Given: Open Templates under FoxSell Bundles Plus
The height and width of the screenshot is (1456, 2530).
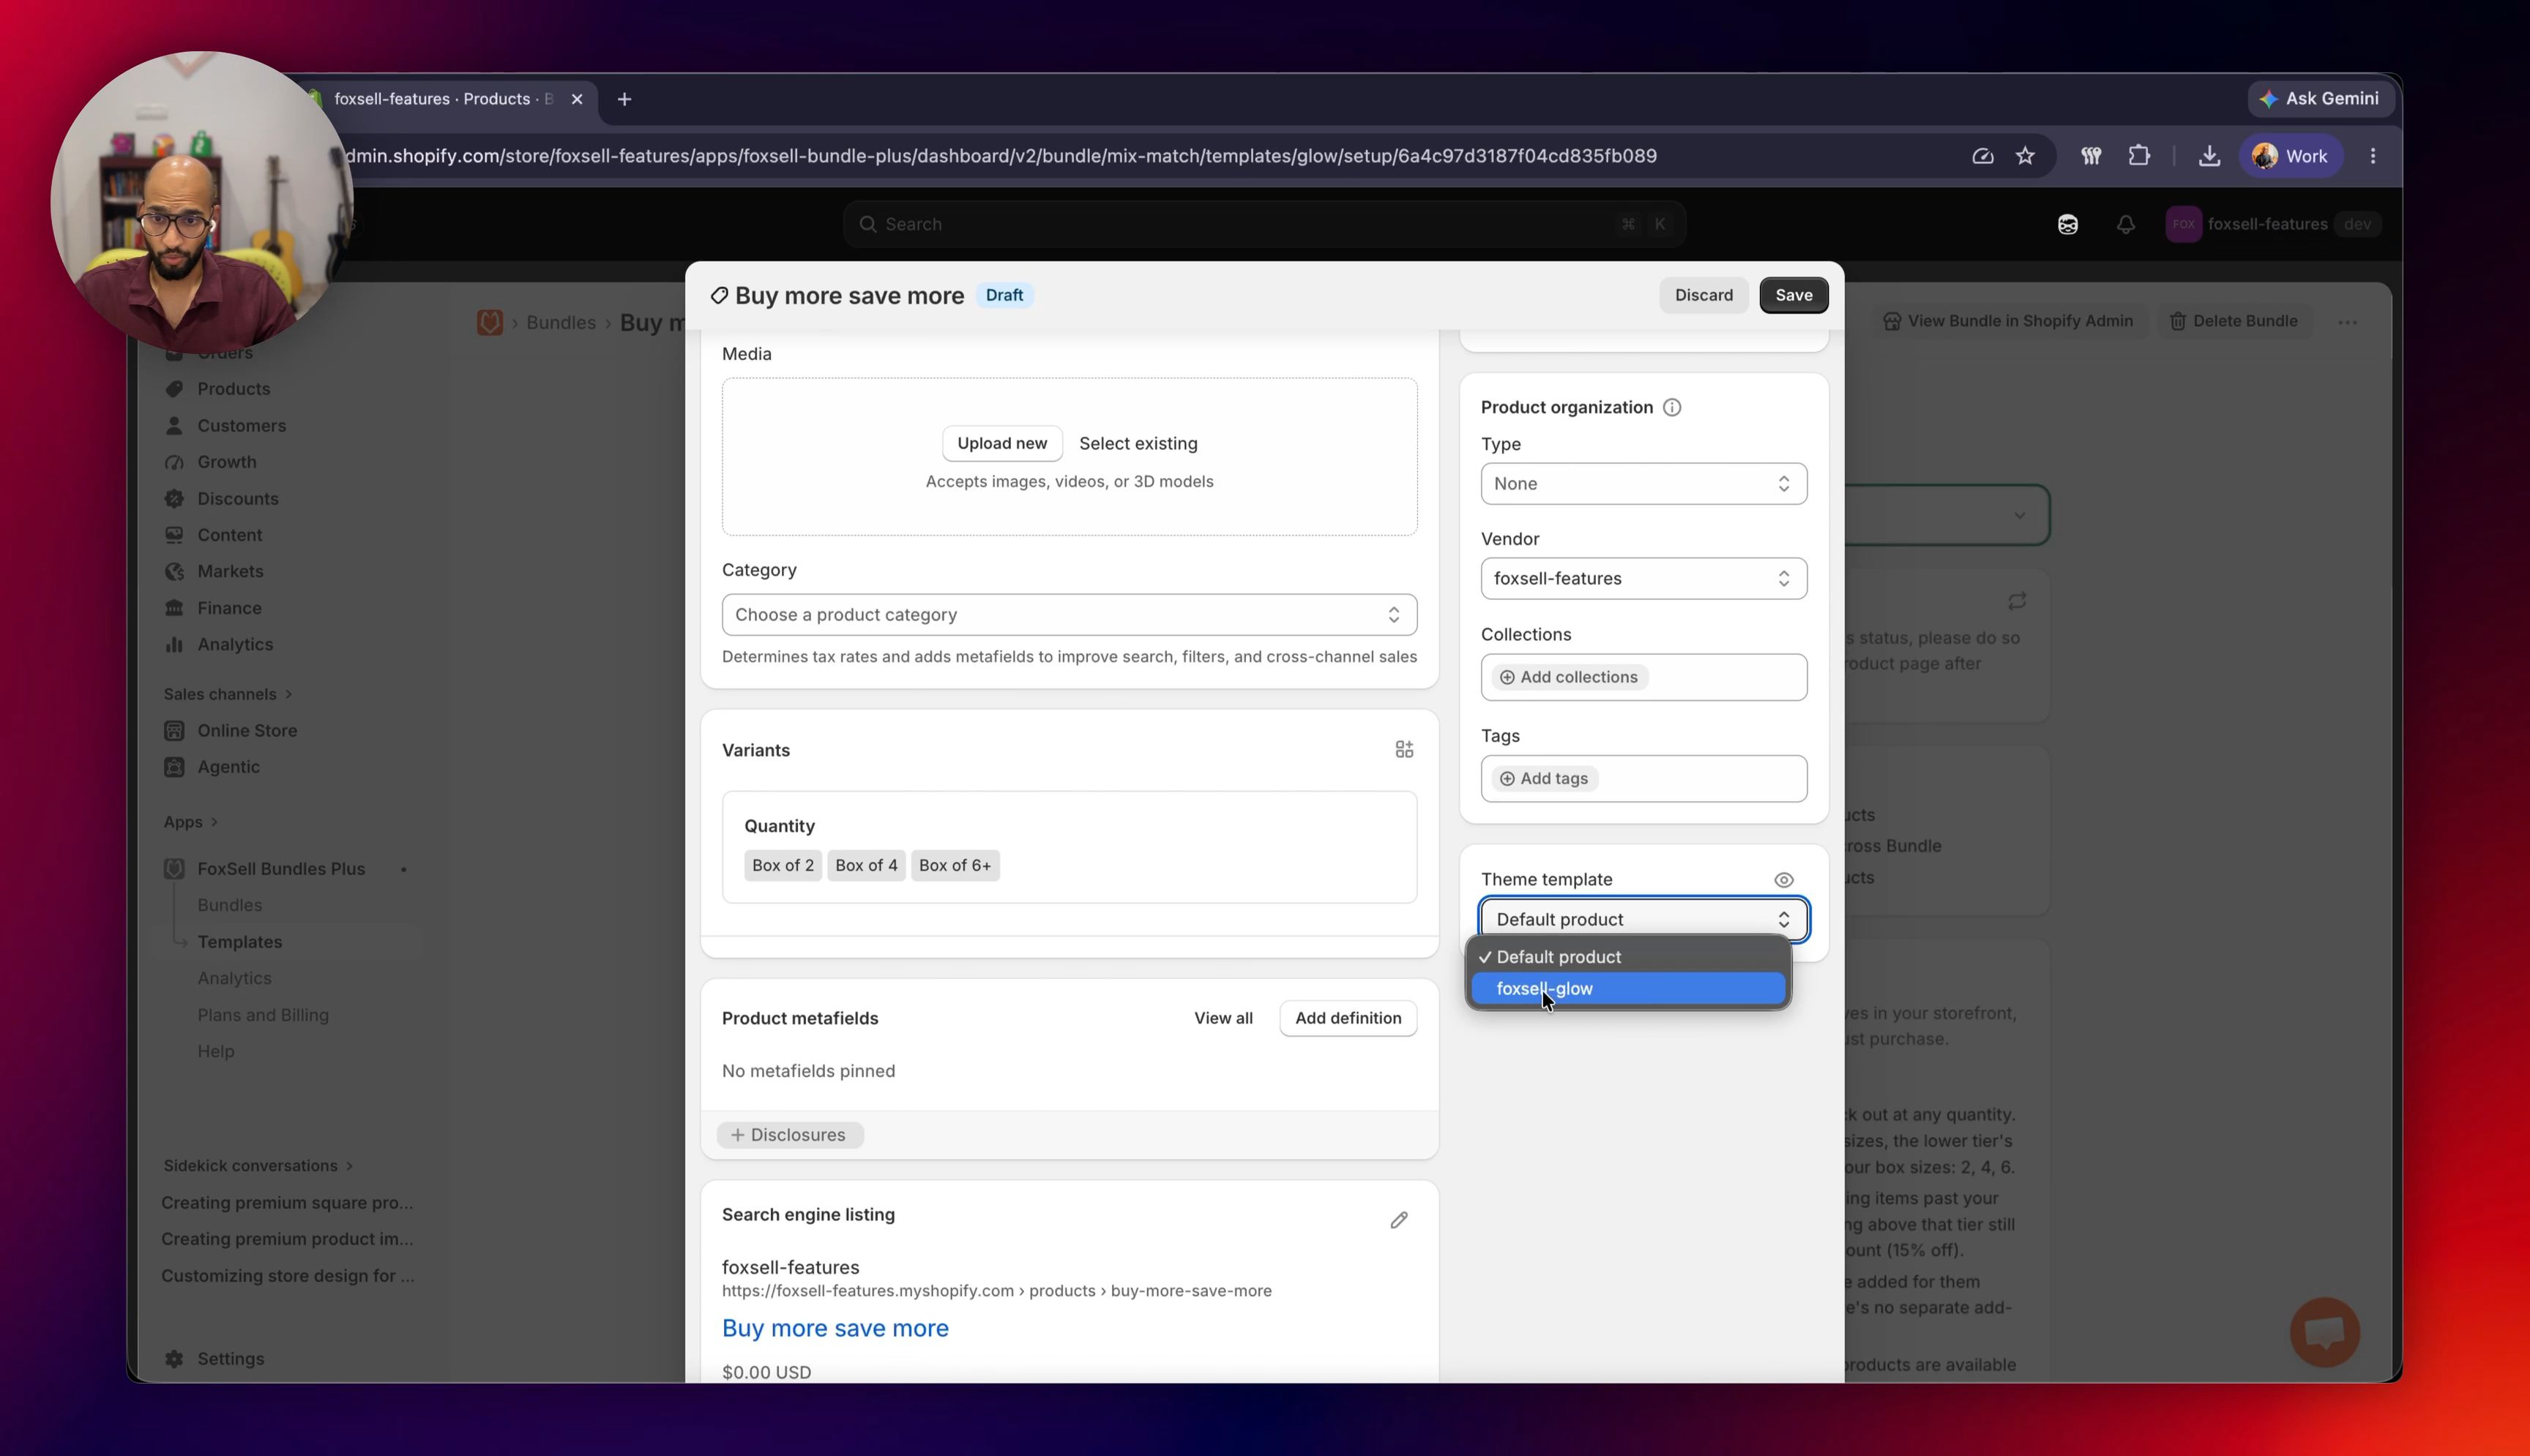Looking at the screenshot, I should (239, 942).
